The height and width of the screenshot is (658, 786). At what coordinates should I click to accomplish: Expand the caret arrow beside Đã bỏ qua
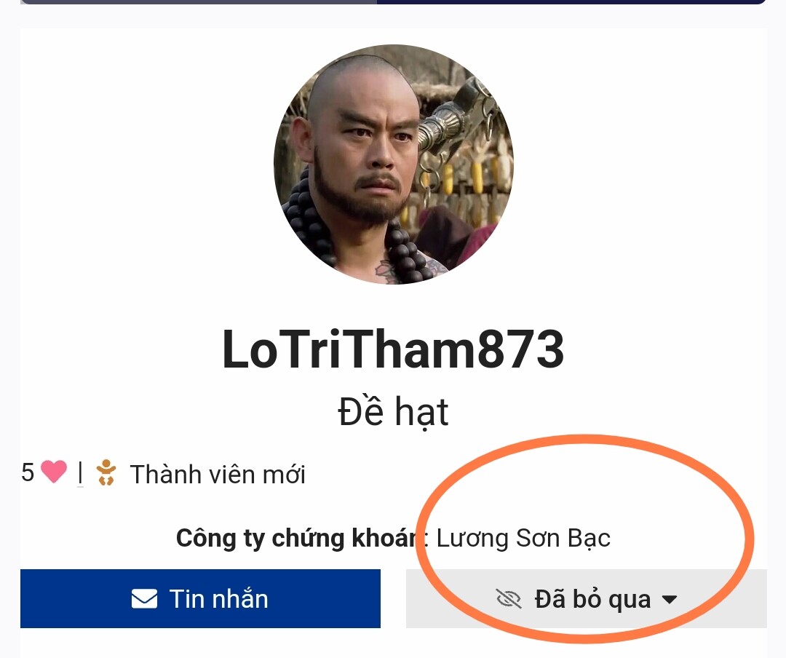point(670,599)
